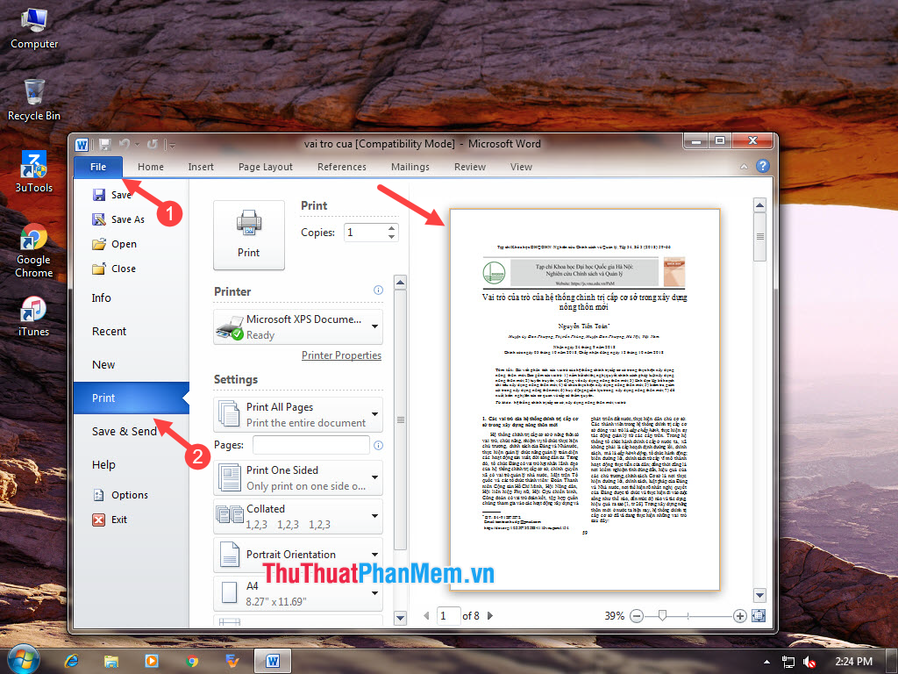Screen dimensions: 898x674
Task: Click the Open folder icon
Action: [x=99, y=244]
